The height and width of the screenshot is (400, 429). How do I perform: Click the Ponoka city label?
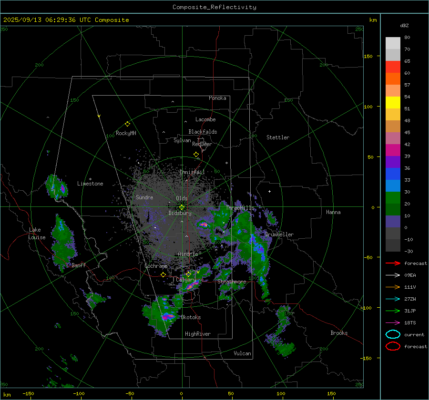pyautogui.click(x=217, y=98)
